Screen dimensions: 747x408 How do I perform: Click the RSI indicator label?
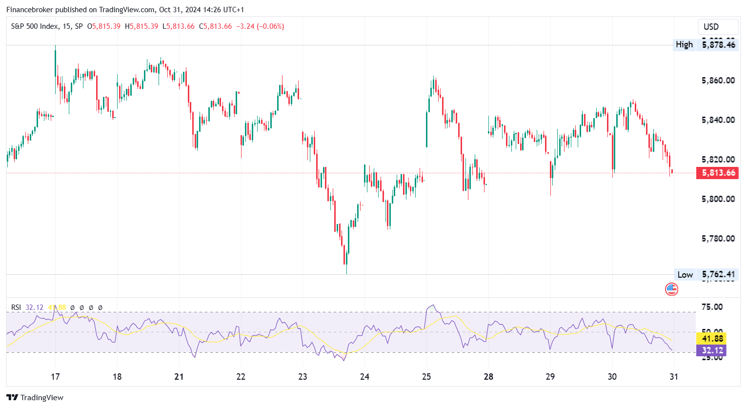pyautogui.click(x=16, y=307)
